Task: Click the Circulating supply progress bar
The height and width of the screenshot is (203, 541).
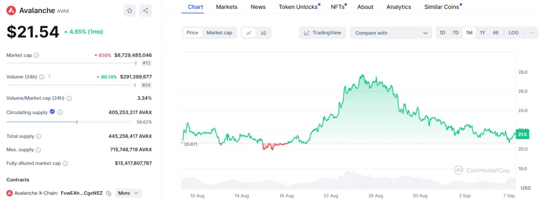Action: pyautogui.click(x=69, y=122)
